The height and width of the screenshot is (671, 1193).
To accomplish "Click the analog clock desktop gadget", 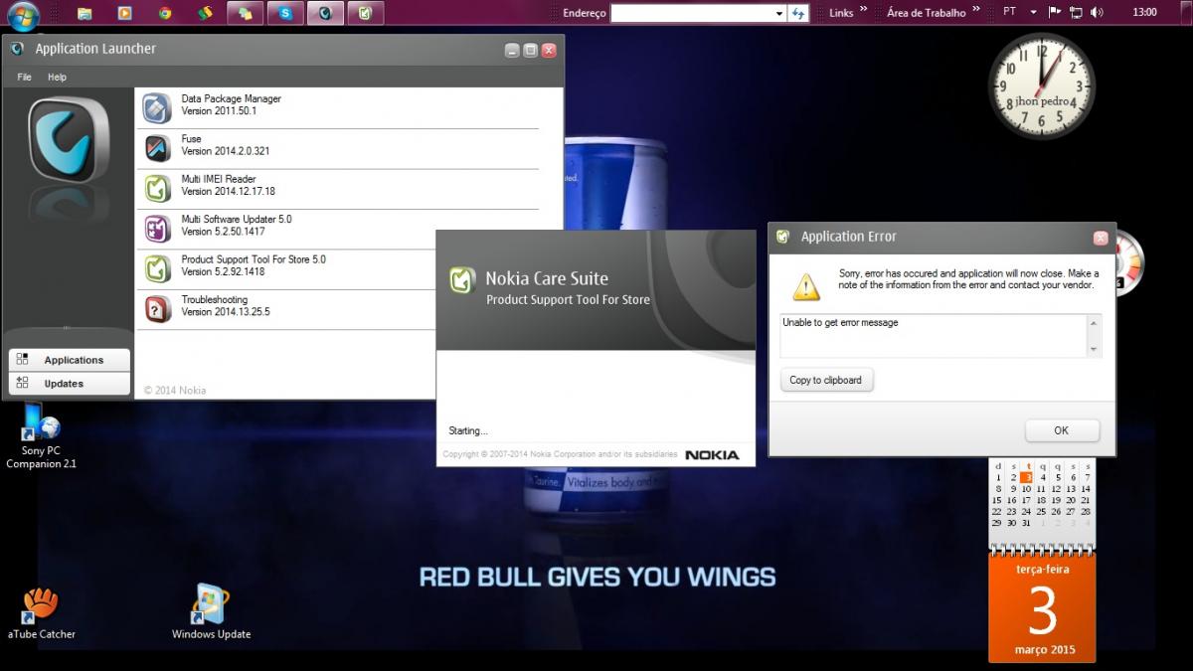I will (x=1041, y=86).
